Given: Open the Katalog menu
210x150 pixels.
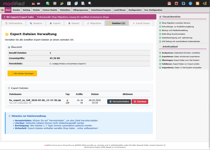Looking at the screenshot, I should [27, 10].
